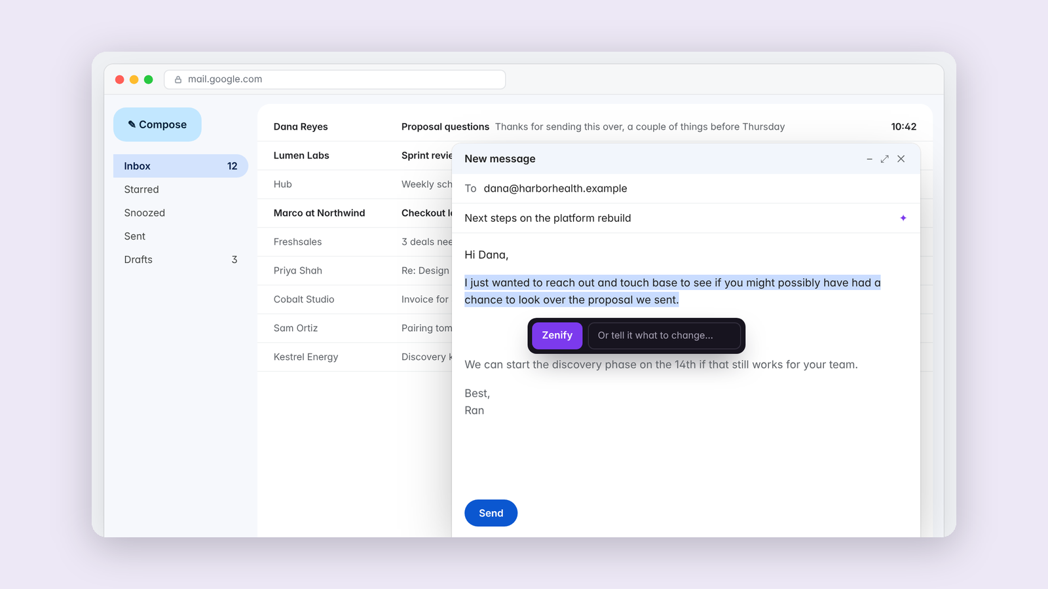Open the email from Kestrel Energy
Viewport: 1048px width, 589px height.
[x=354, y=357]
